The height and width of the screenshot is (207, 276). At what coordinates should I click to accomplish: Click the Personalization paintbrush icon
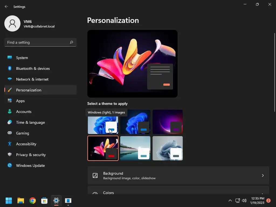[10, 90]
